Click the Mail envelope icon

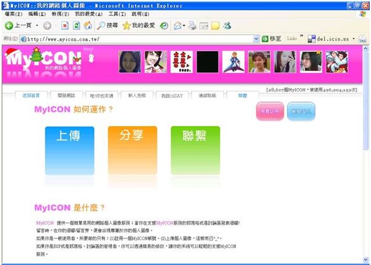click(x=177, y=25)
